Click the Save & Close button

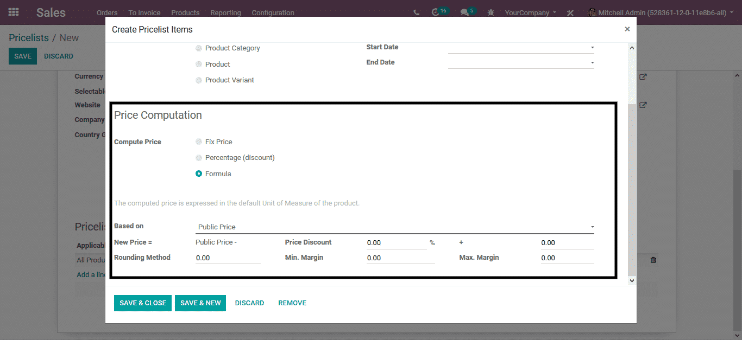coord(143,303)
